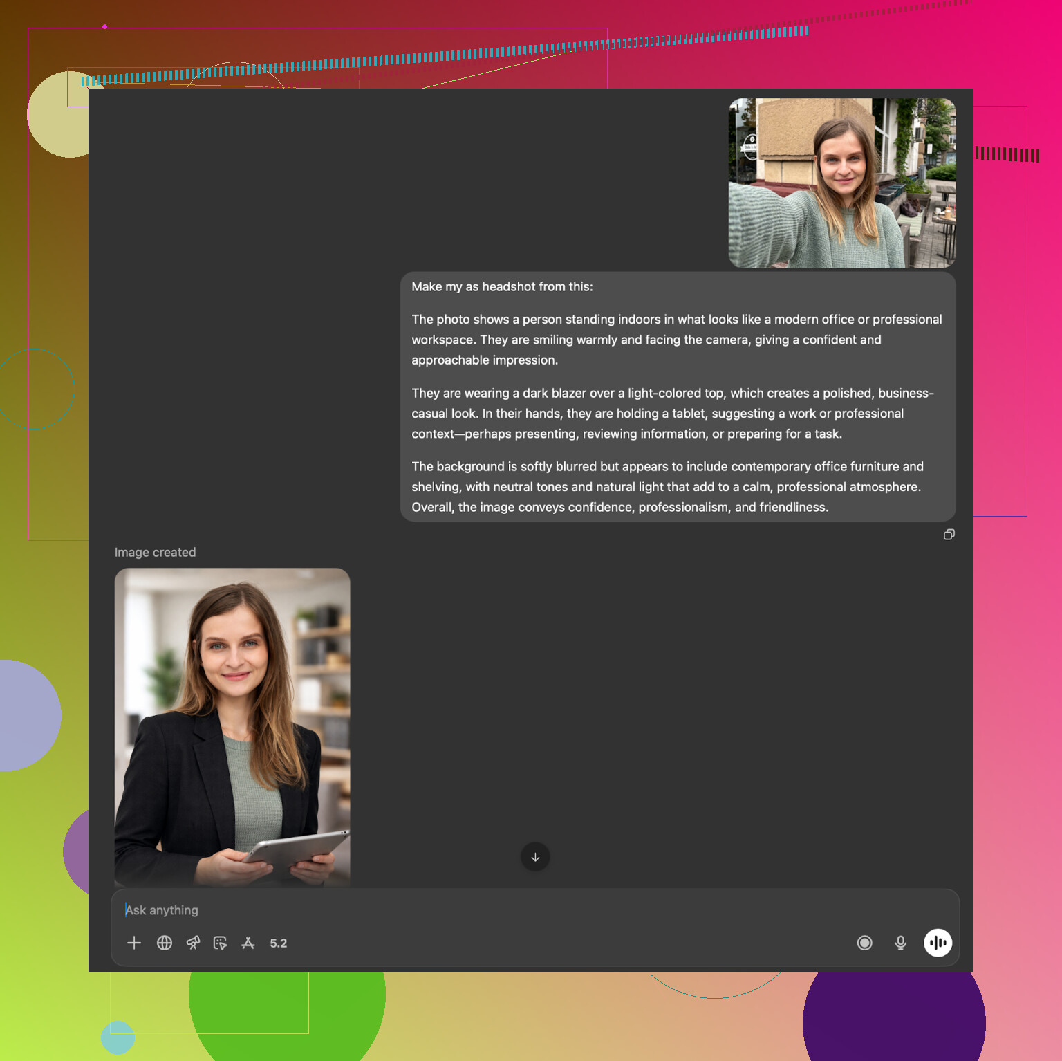1062x1061 pixels.
Task: Activate the telescope deep research tool
Action: click(193, 943)
